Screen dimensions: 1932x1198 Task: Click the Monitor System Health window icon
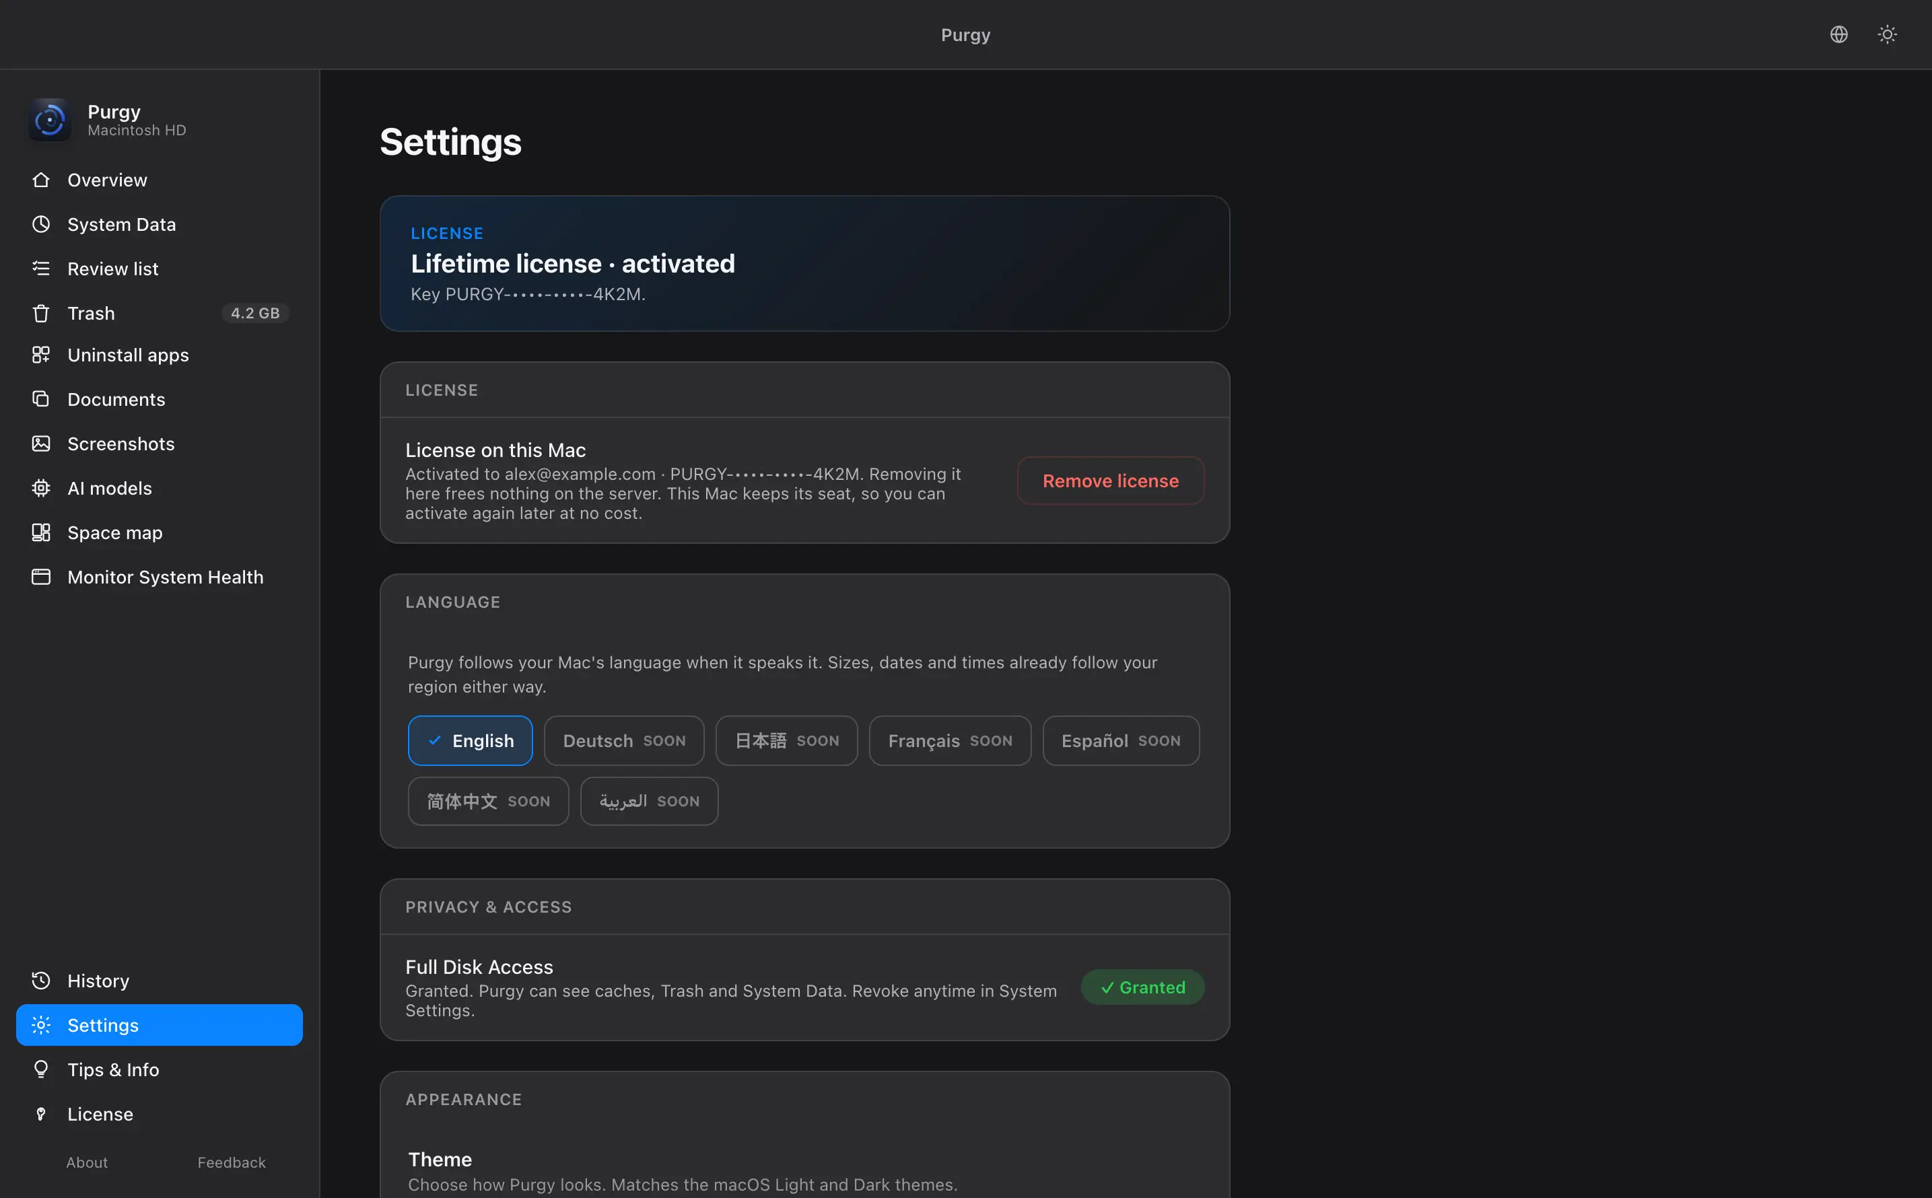[x=41, y=576]
